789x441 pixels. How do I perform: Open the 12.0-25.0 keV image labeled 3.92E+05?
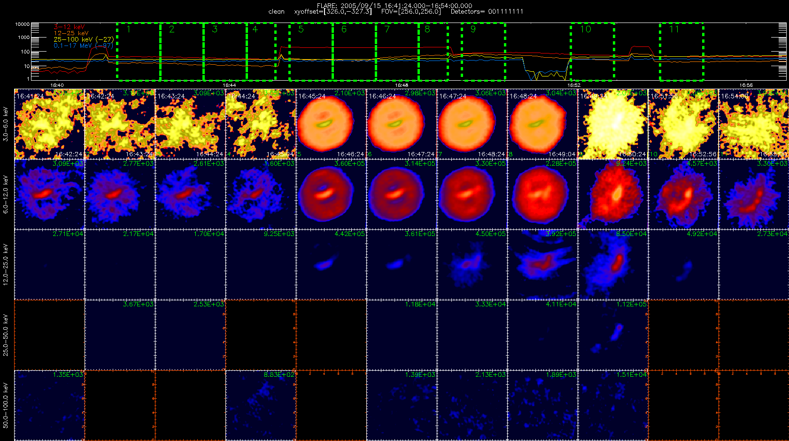542,265
